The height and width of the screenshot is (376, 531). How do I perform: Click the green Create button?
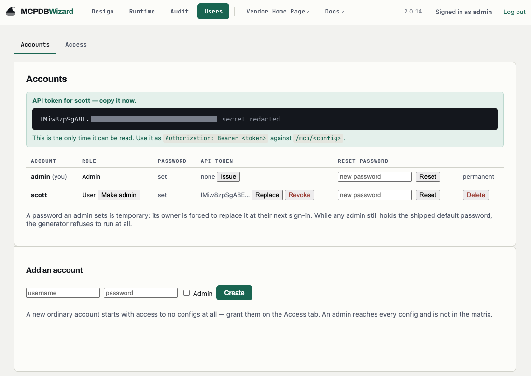(234, 293)
